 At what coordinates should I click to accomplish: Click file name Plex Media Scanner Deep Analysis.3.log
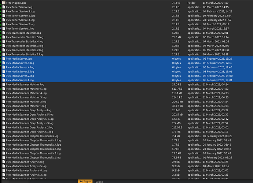(x=30, y=123)
